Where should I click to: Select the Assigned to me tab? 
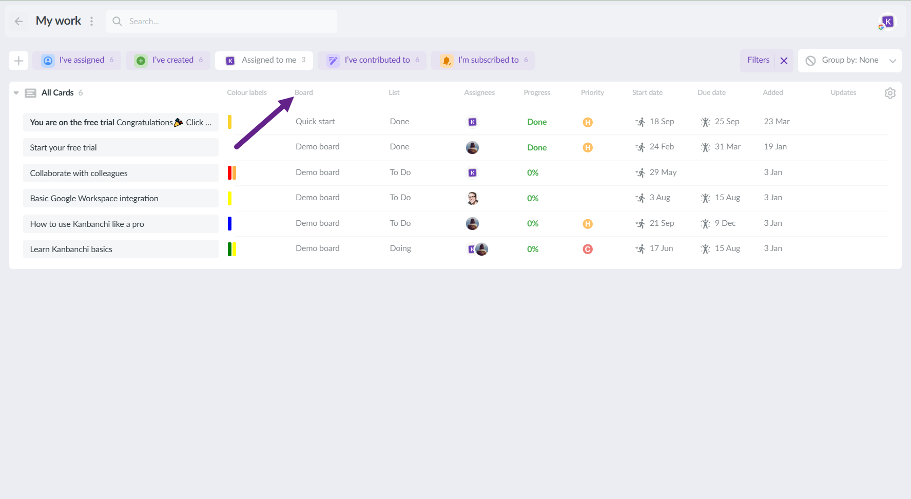pos(264,60)
